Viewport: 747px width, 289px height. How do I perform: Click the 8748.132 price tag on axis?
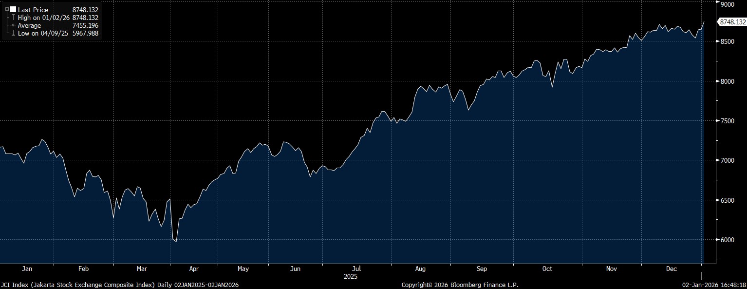[732, 22]
